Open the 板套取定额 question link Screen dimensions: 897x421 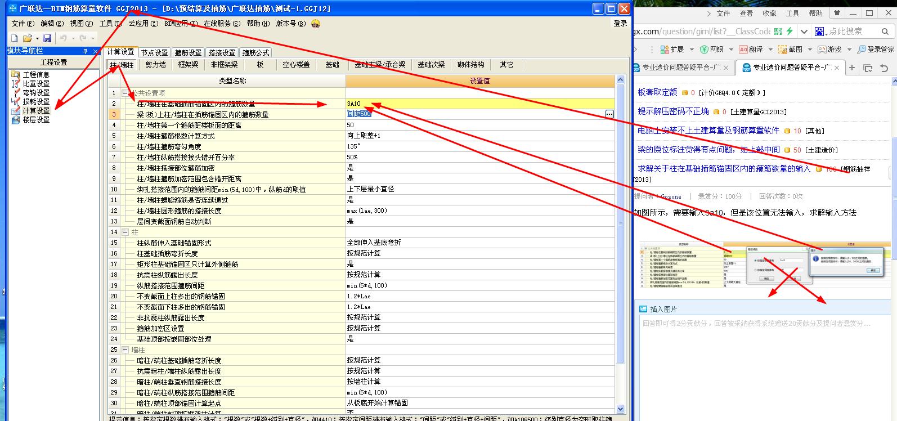(x=657, y=92)
